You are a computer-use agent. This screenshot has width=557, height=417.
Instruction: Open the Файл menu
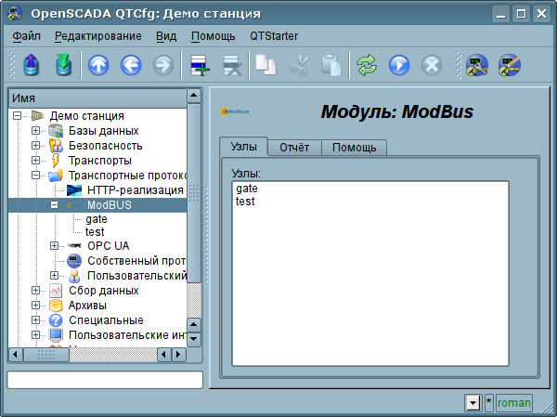coord(26,36)
